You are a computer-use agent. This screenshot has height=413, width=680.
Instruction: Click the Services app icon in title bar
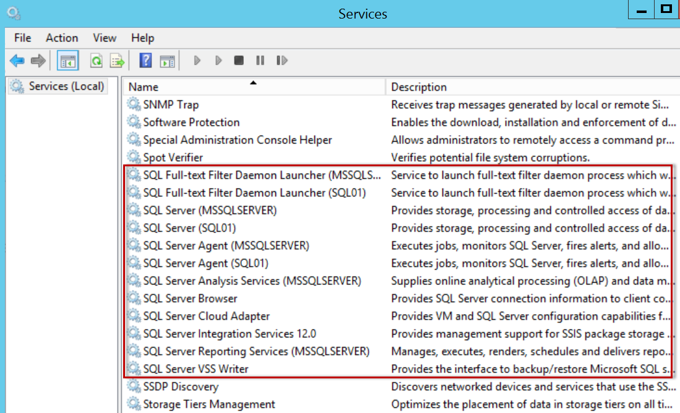14,14
